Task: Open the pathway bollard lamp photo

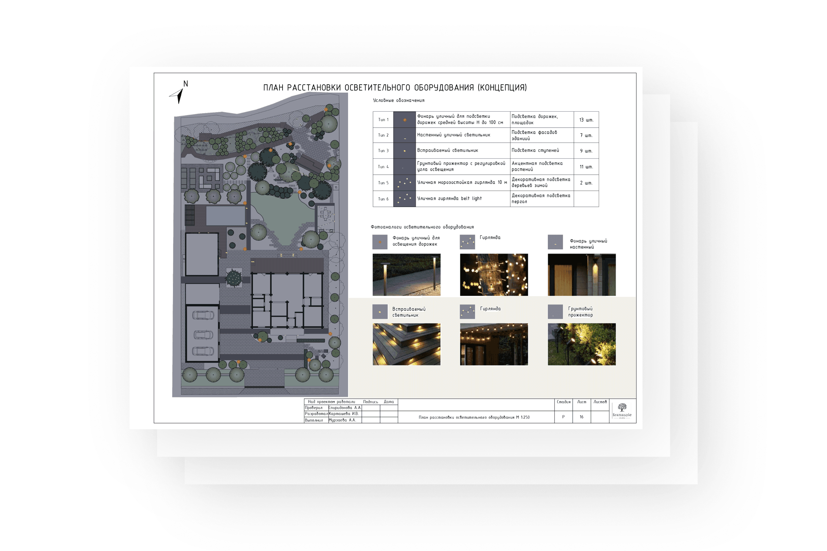Action: click(407, 275)
